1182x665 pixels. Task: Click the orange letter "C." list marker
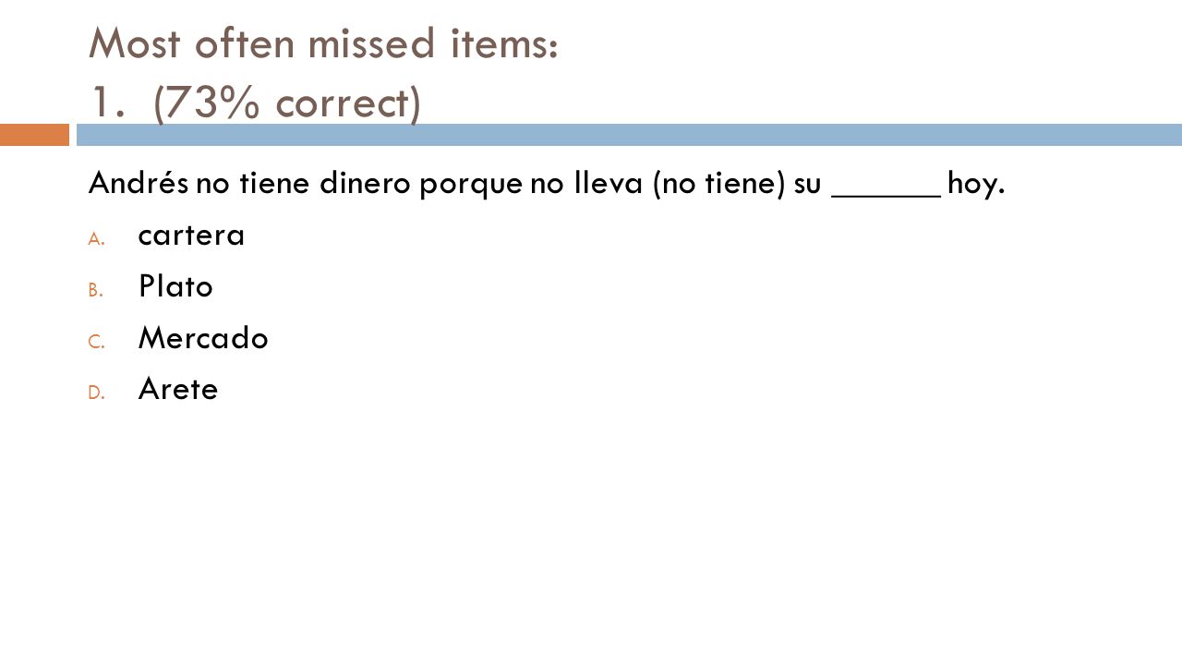tap(98, 342)
